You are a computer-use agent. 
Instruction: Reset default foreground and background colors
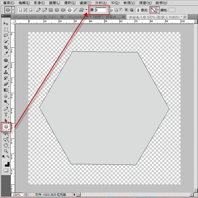point(4,157)
